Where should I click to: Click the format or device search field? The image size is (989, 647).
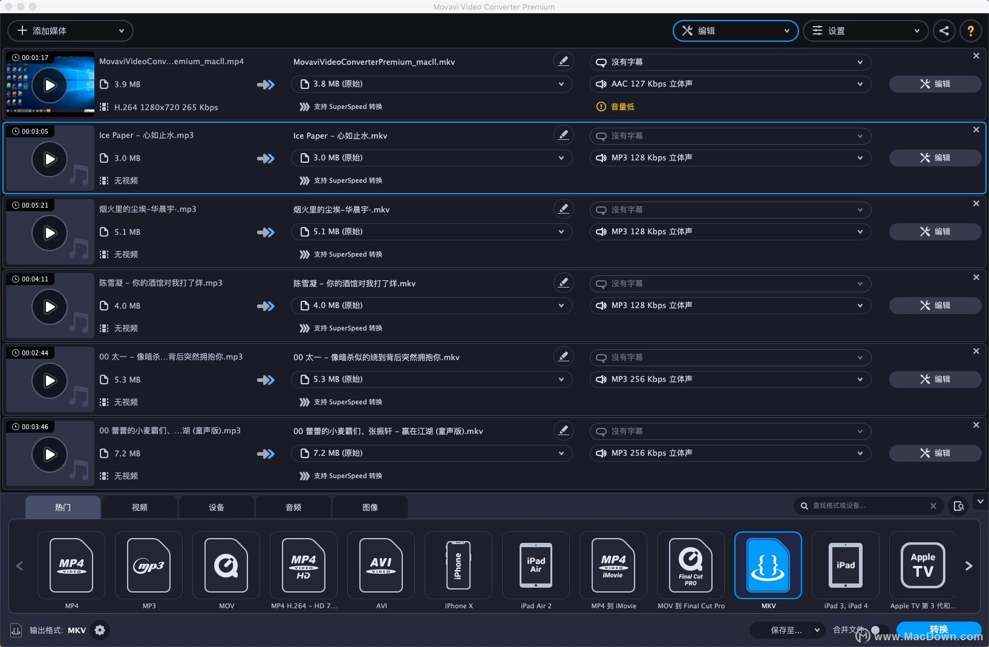click(867, 506)
